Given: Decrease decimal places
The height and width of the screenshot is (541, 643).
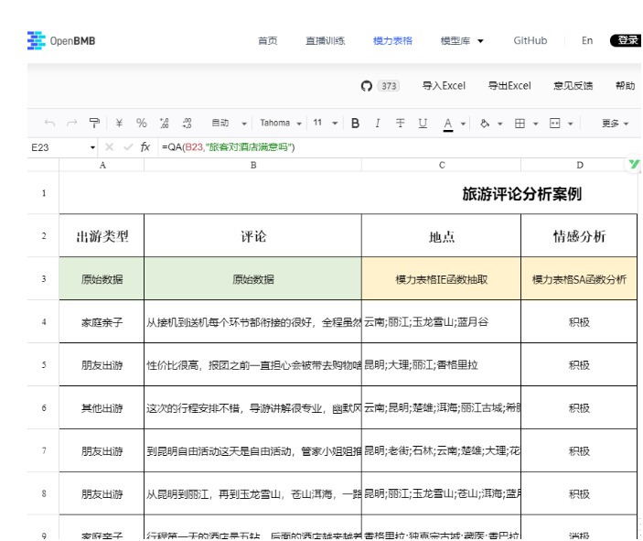Looking at the screenshot, I should pos(164,123).
